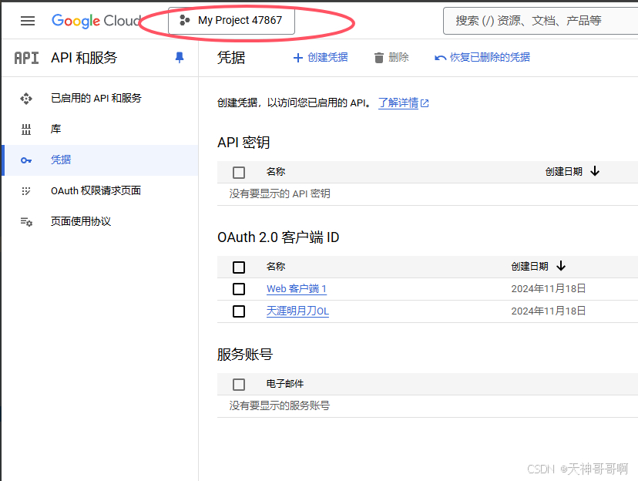Open the Web 客户端 1 link
This screenshot has width=638, height=481.
pos(297,289)
